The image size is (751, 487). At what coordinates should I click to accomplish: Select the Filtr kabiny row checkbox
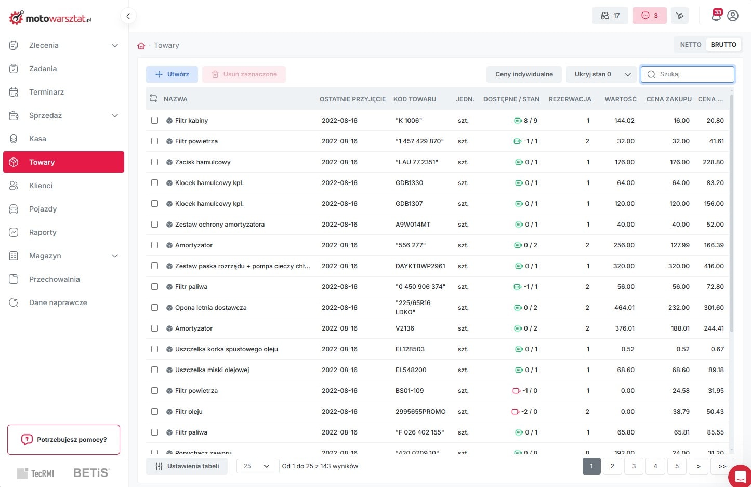pyautogui.click(x=154, y=121)
